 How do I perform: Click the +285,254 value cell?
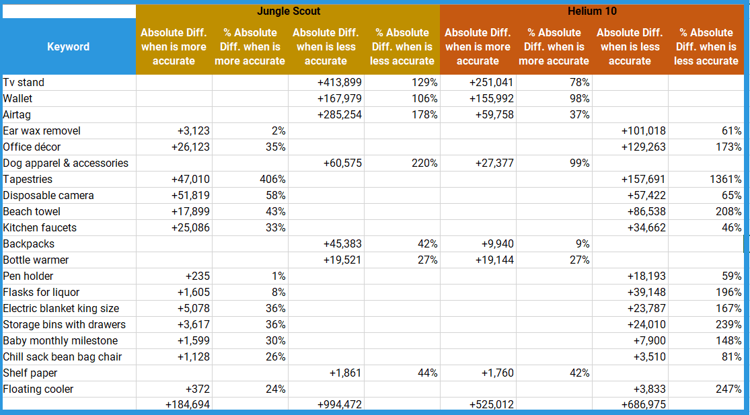tap(326, 115)
